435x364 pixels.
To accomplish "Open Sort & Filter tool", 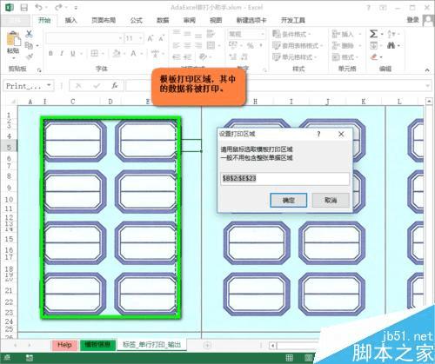I will pyautogui.click(x=391, y=34).
